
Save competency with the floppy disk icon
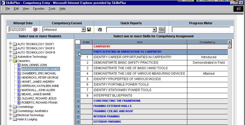point(89,29)
